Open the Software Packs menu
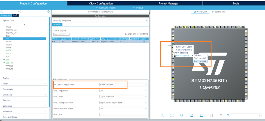The height and width of the screenshot is (121, 265). [x=106, y=8]
